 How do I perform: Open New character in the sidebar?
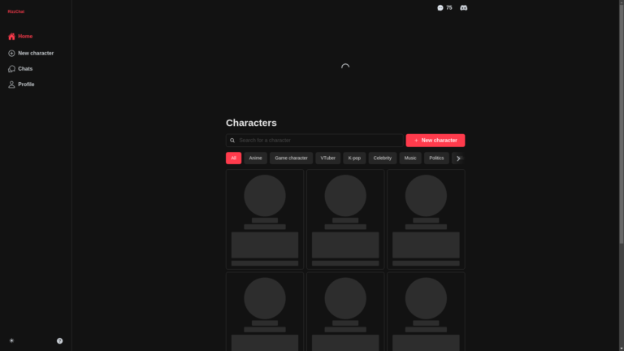coord(31,54)
